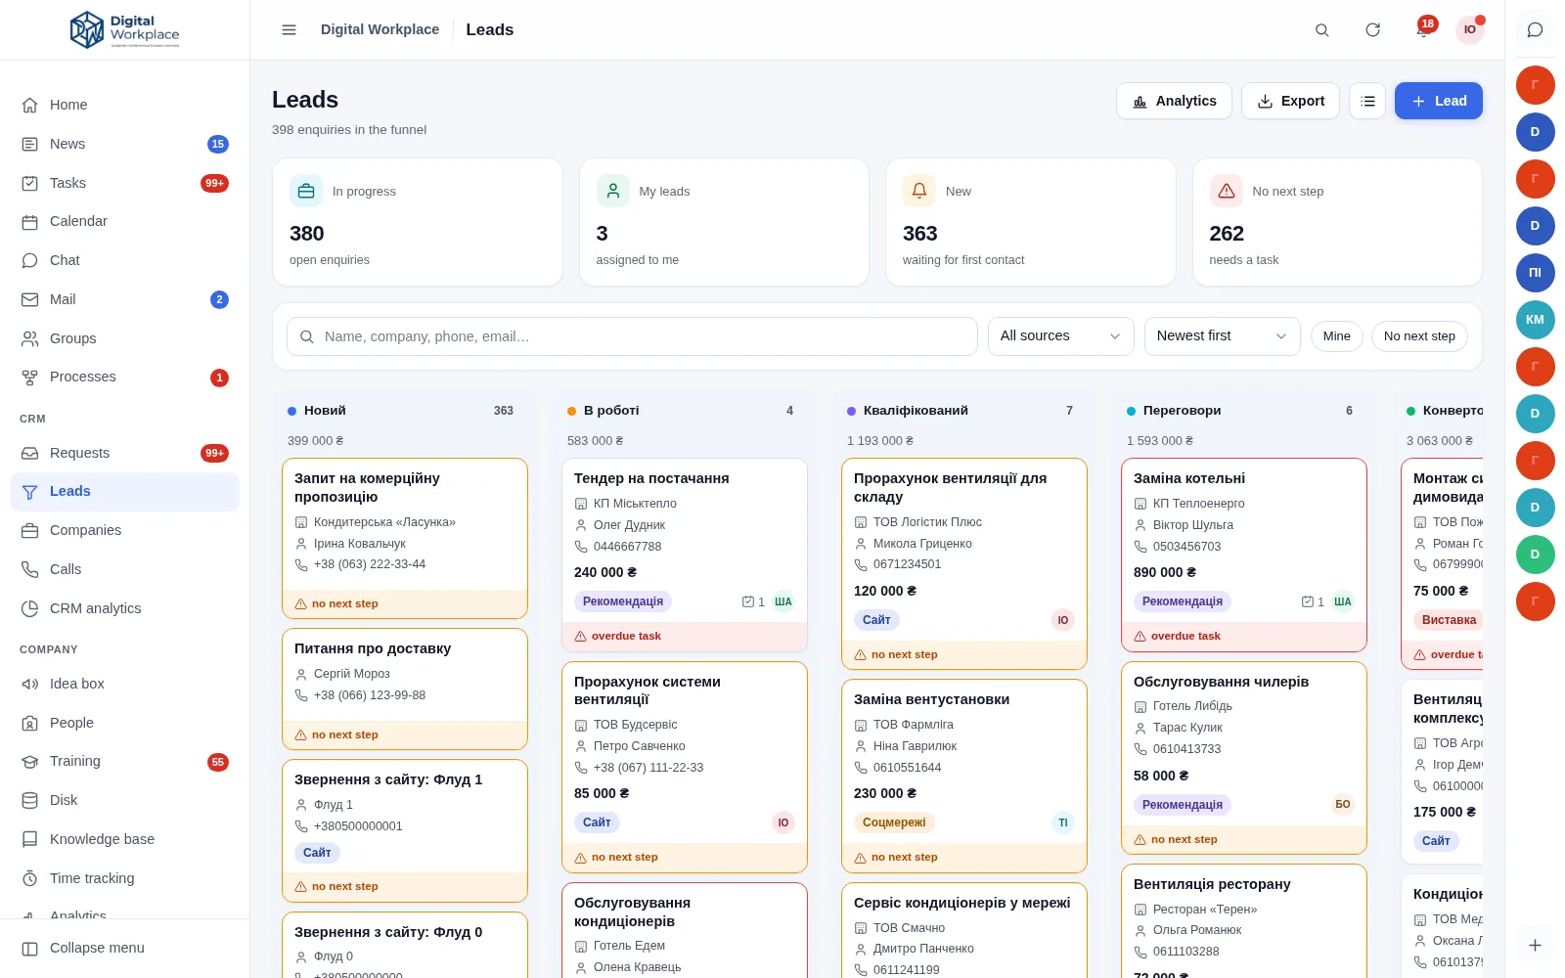This screenshot has height=978, width=1565.
Task: Click Collapse menu at sidebar bottom
Action: point(125,948)
